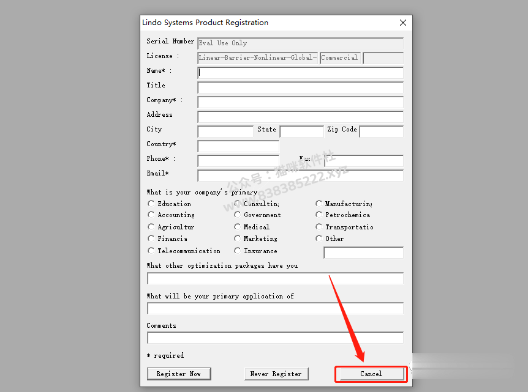Select the Manufacturing radio button
This screenshot has width=528, height=392.
pyautogui.click(x=319, y=204)
